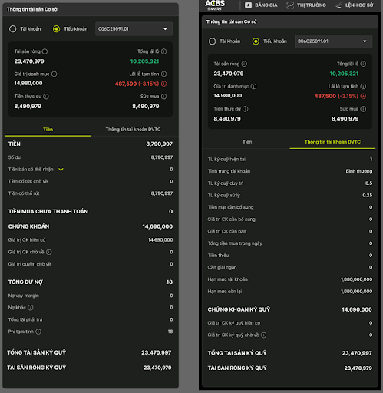Click info icon next to Sức mua, right panel
The image size is (383, 393).
(363, 109)
